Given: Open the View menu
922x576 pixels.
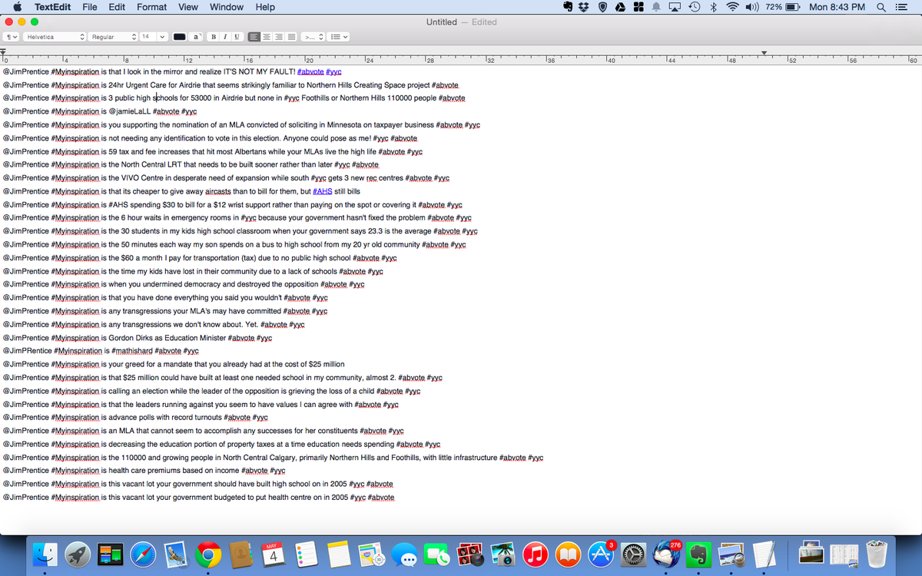Looking at the screenshot, I should (x=188, y=7).
